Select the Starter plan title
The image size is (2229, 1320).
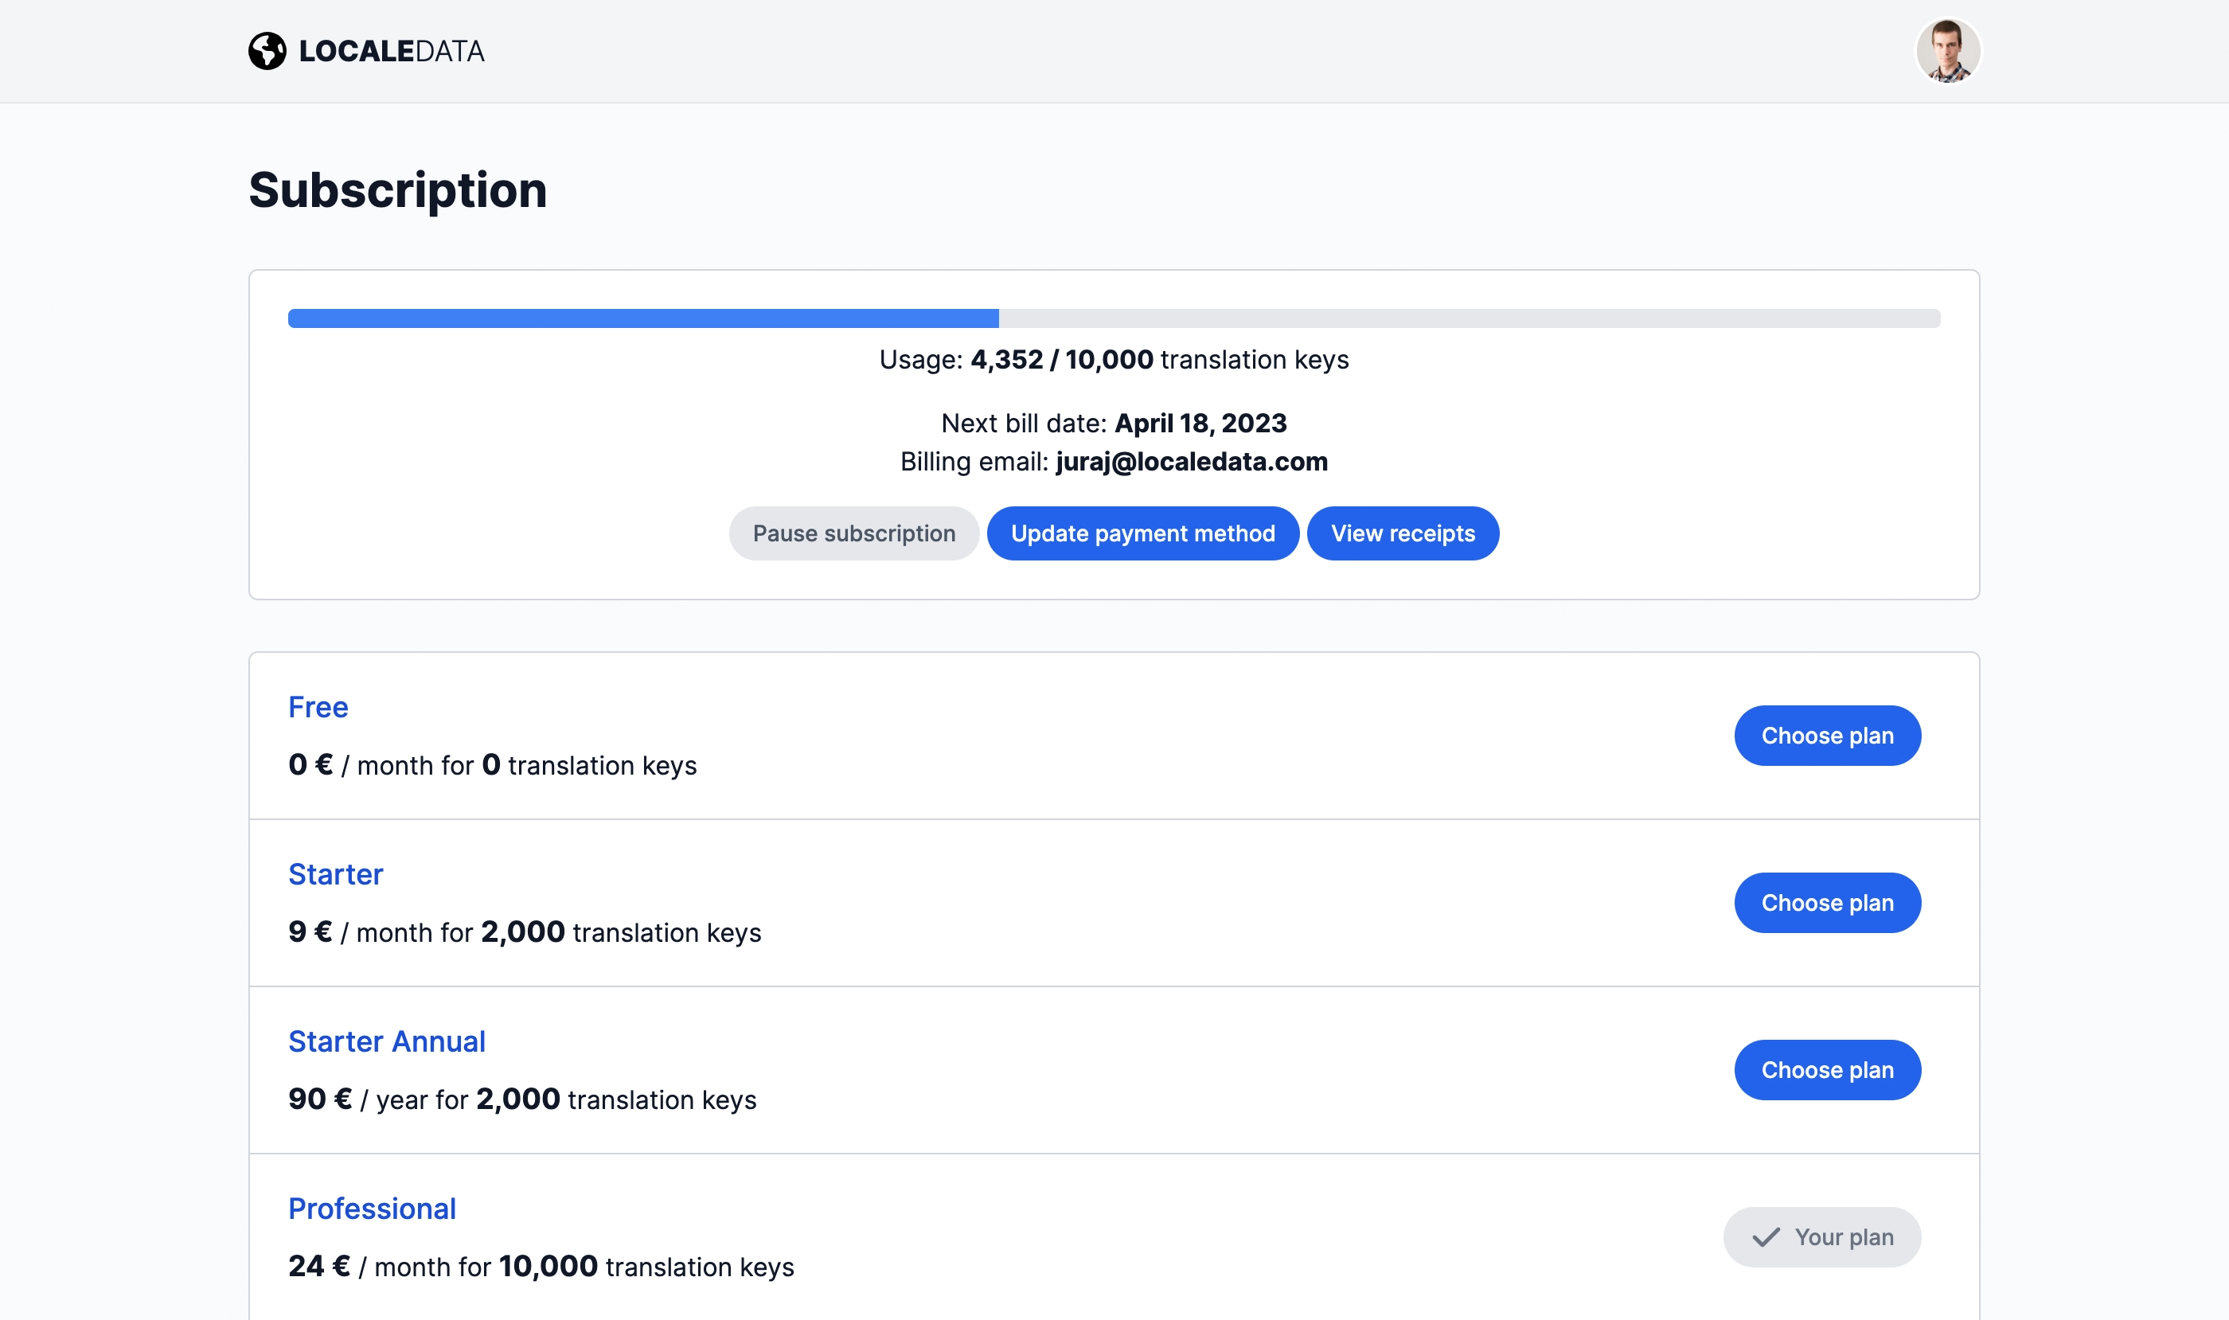click(x=335, y=874)
